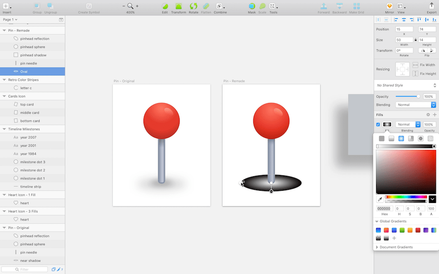Click the Rotate tool icon
Image resolution: width=439 pixels, height=274 pixels.
point(193,7)
